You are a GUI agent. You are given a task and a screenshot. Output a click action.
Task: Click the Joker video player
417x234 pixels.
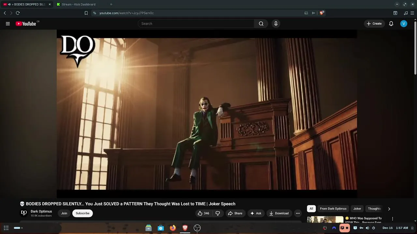pos(207,114)
